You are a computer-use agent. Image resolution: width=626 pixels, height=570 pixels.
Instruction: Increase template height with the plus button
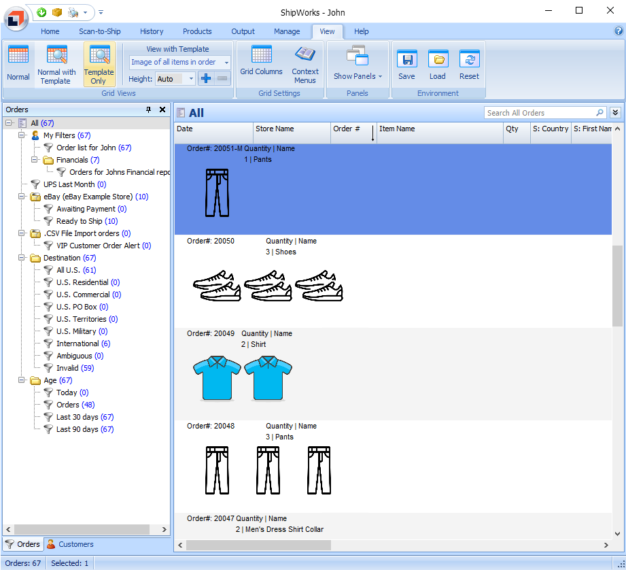[206, 78]
